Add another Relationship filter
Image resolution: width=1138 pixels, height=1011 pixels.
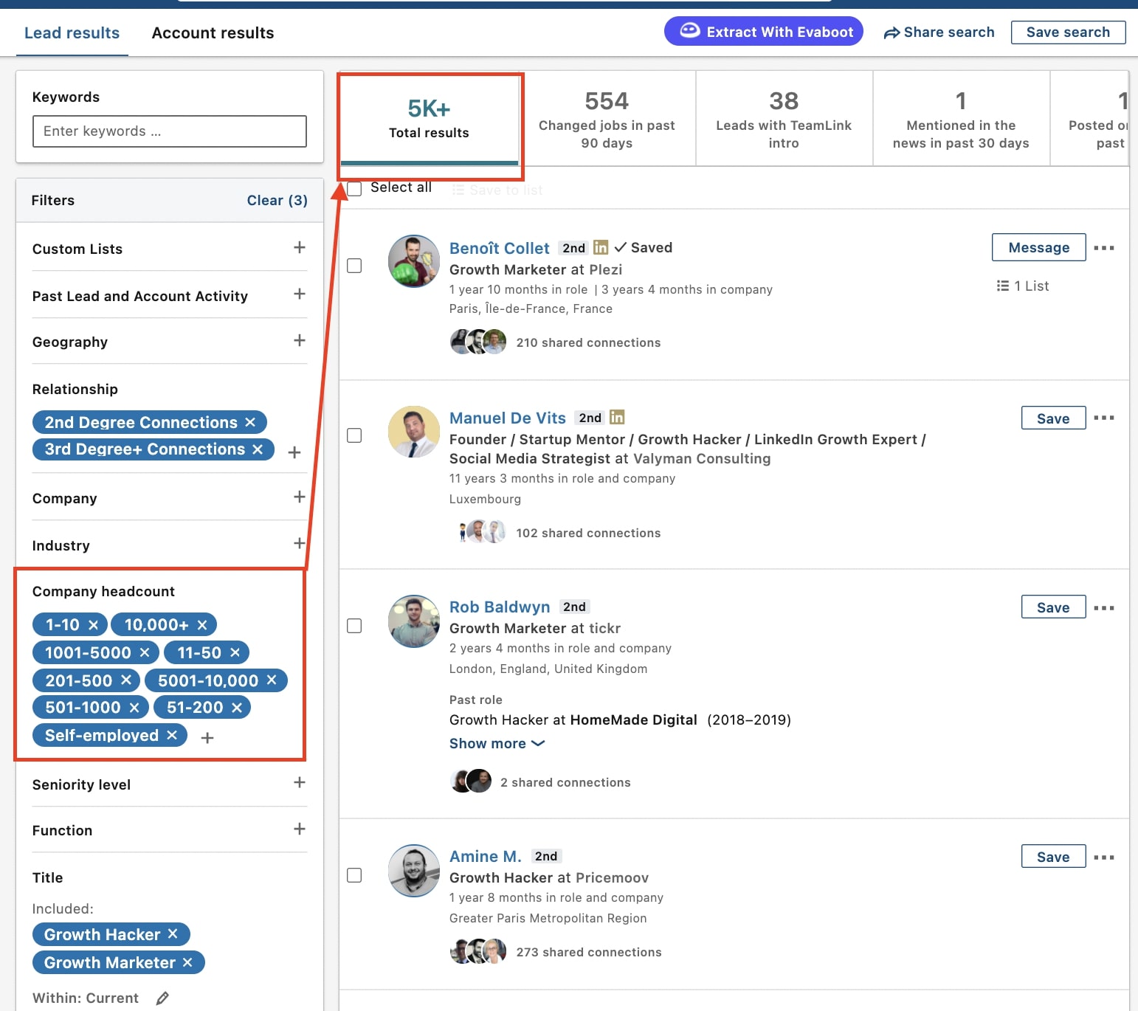point(294,452)
